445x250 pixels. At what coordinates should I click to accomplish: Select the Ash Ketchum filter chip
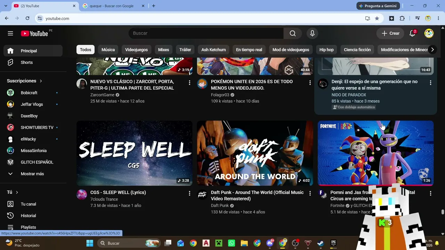(x=213, y=50)
